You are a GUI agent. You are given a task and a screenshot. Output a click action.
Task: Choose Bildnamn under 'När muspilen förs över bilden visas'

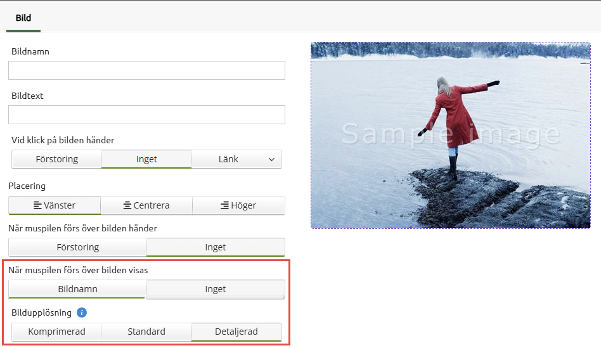point(77,289)
